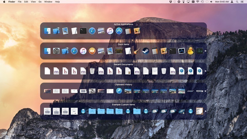Screen dimensions: 247x139
Task: Launch Terminal from the Dock Items row
Action: 173,51
